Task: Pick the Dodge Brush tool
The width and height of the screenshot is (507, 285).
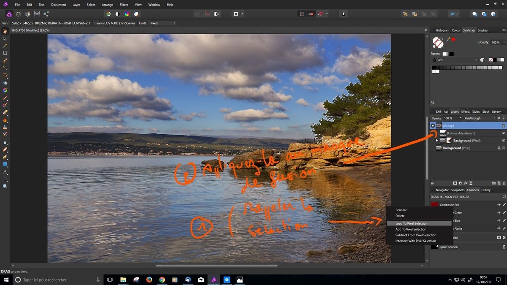Action: point(5,120)
